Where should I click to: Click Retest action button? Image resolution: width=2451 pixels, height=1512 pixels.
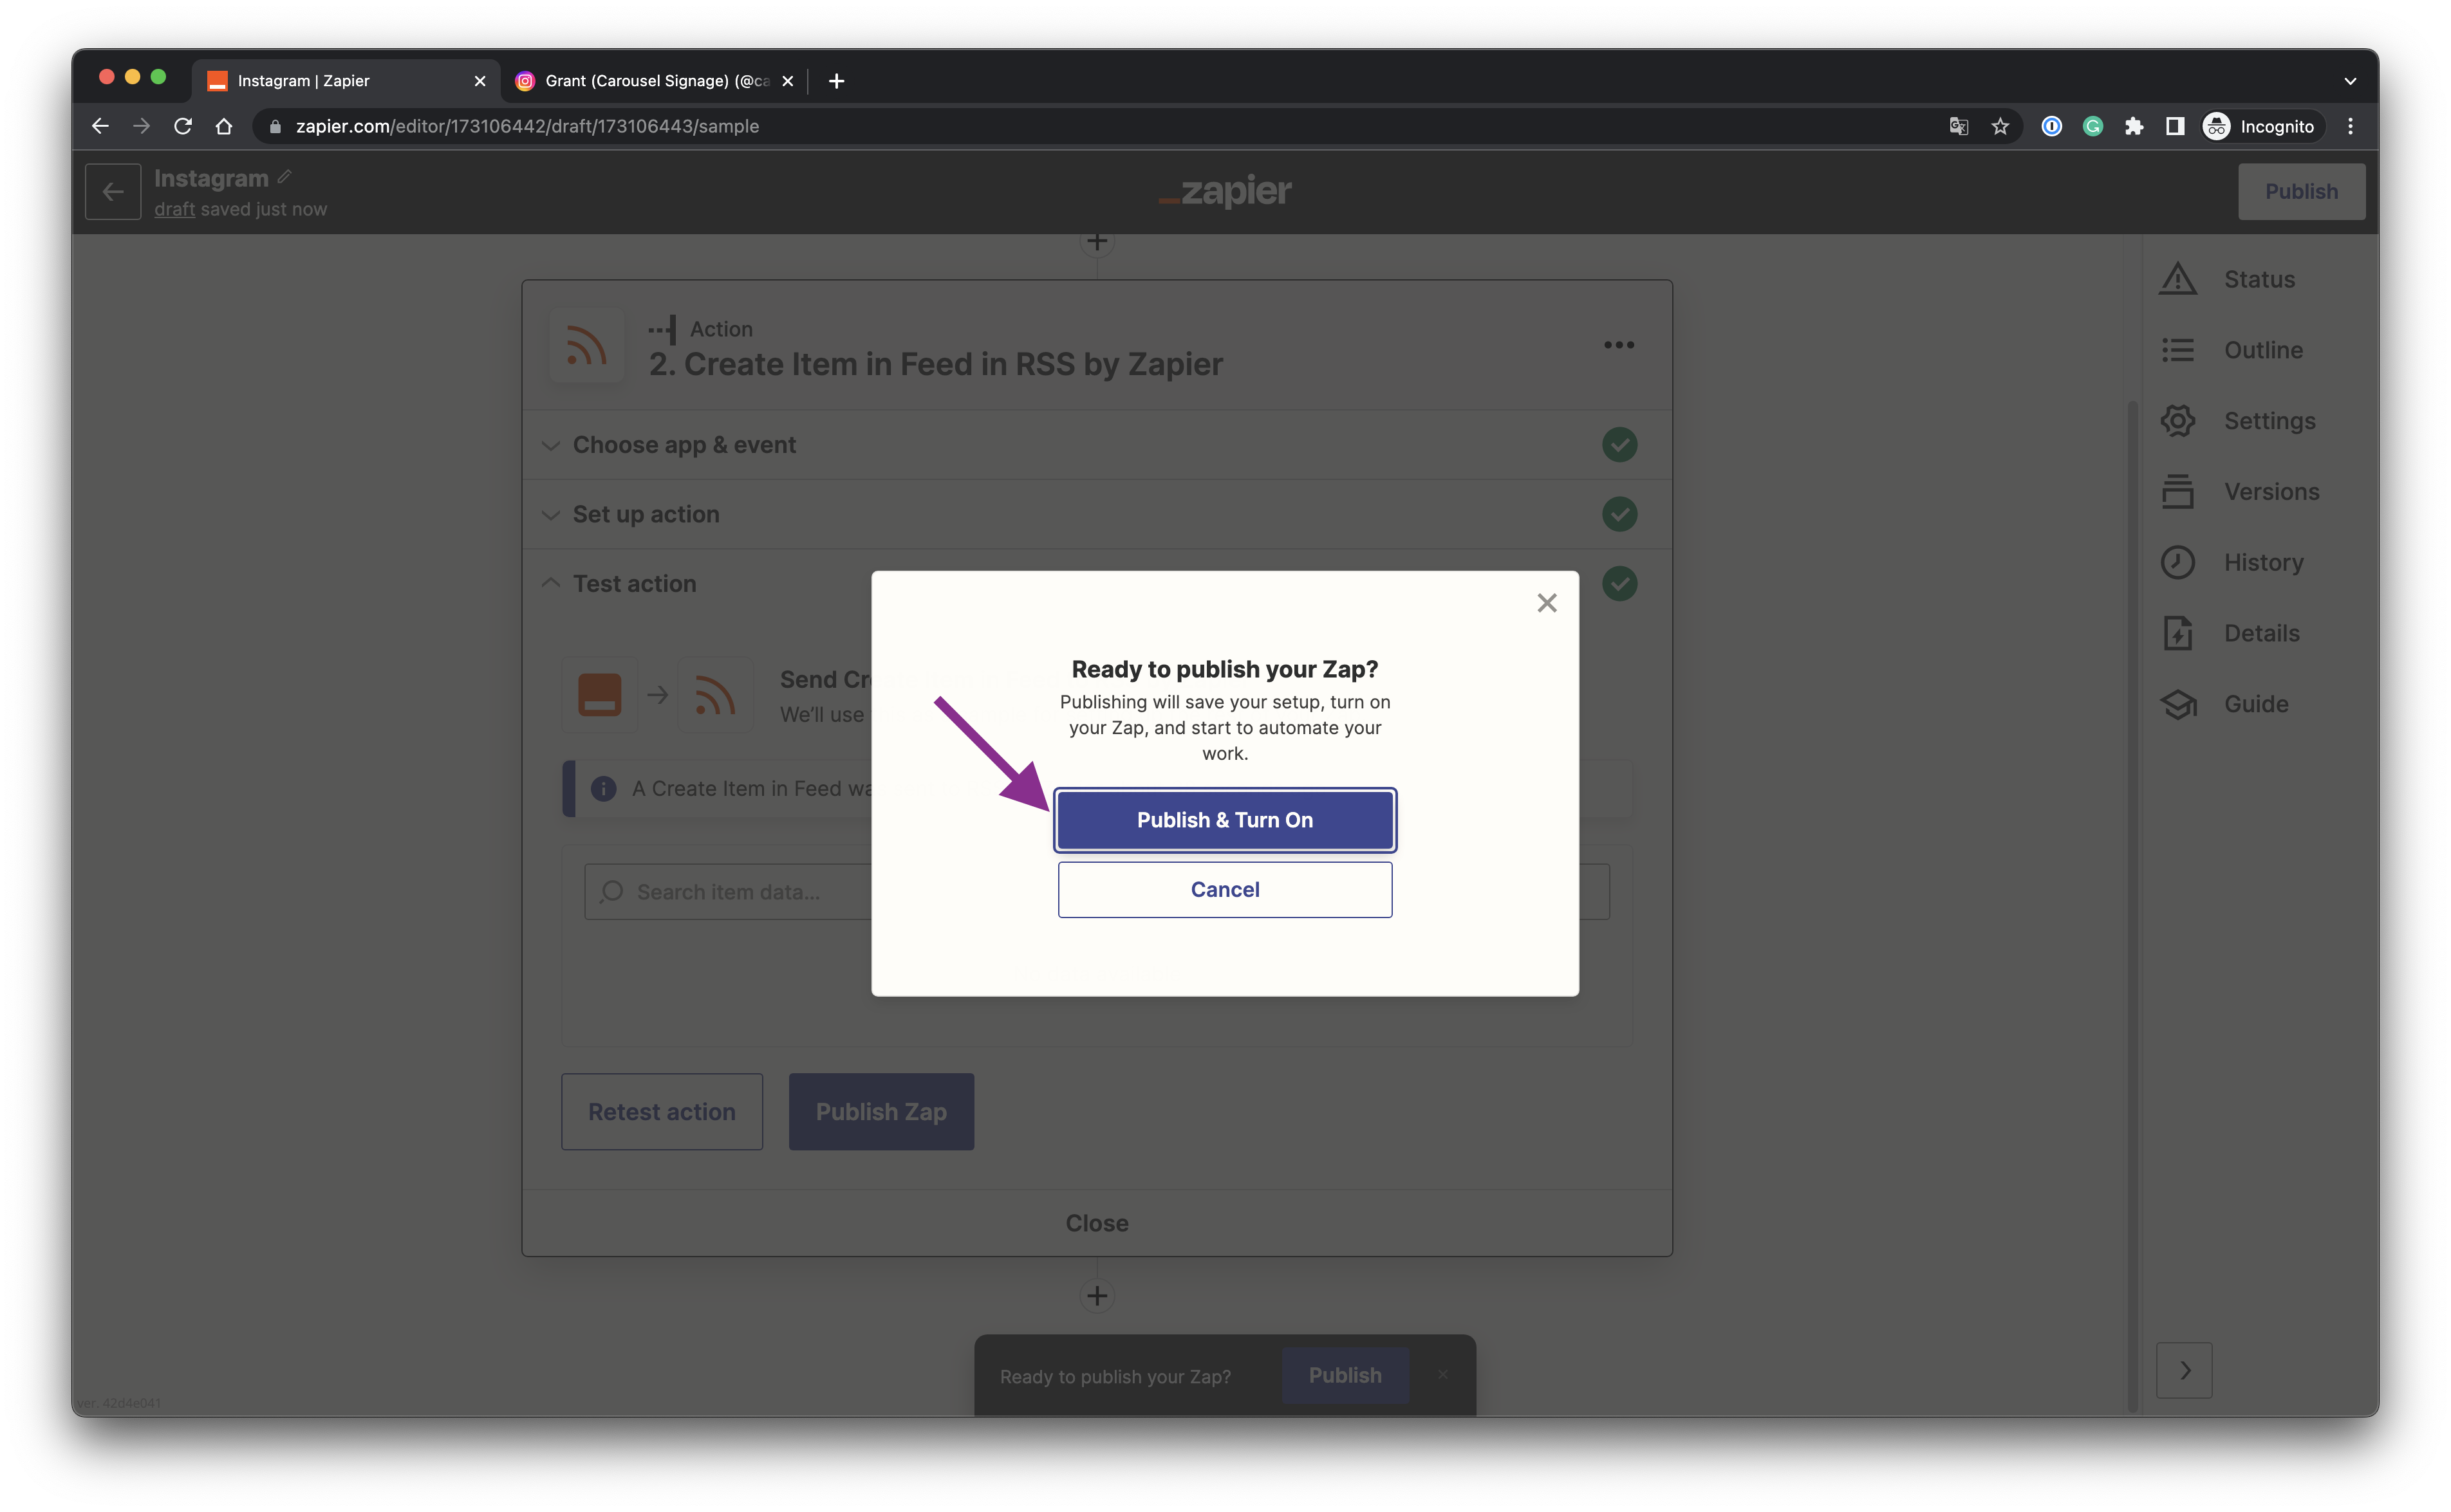(661, 1112)
